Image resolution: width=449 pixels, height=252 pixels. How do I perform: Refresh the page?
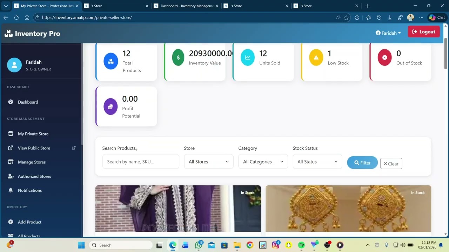[x=16, y=17]
